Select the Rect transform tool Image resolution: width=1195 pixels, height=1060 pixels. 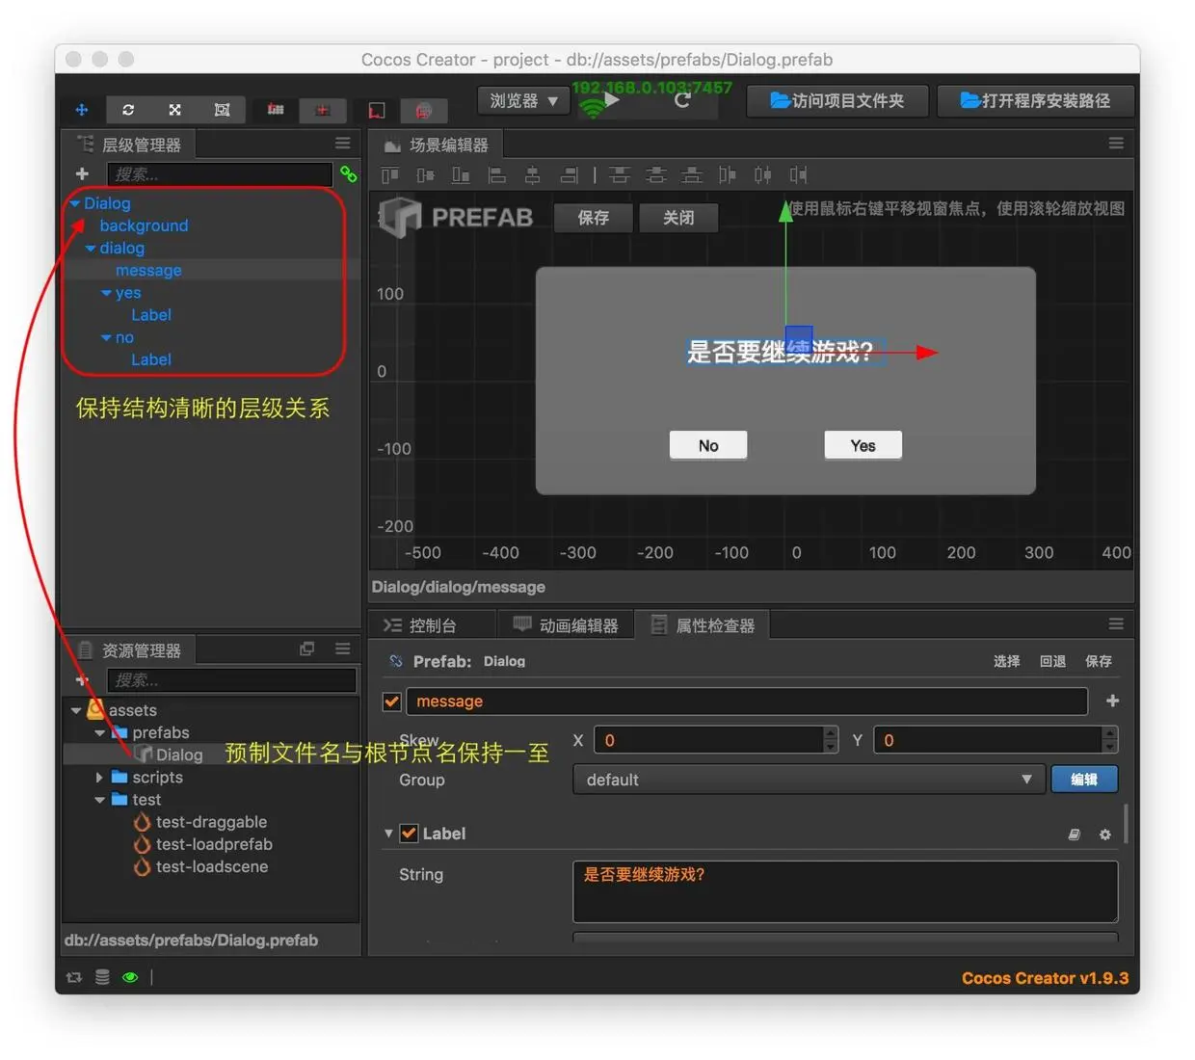tap(222, 110)
